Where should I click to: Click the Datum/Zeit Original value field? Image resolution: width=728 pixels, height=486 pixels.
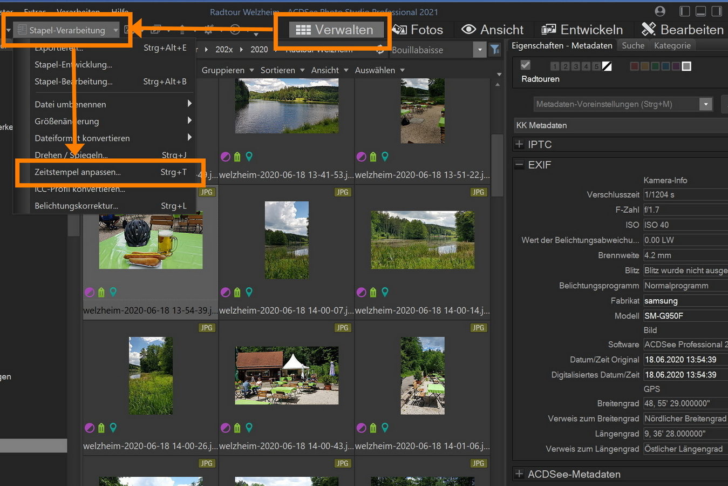(x=685, y=360)
